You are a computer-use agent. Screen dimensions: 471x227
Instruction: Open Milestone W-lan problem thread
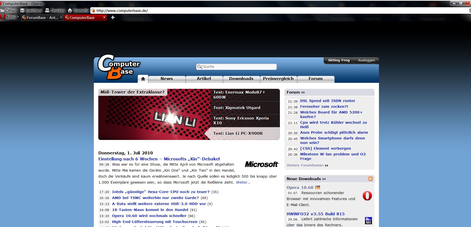tap(333, 156)
